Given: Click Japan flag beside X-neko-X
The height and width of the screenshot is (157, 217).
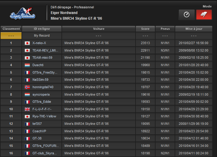Looking at the screenshot, I should (27, 43).
